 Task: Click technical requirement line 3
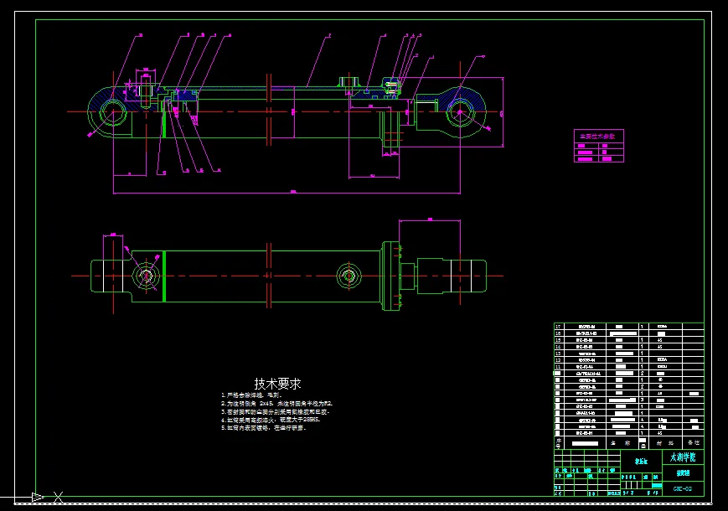tap(276, 412)
